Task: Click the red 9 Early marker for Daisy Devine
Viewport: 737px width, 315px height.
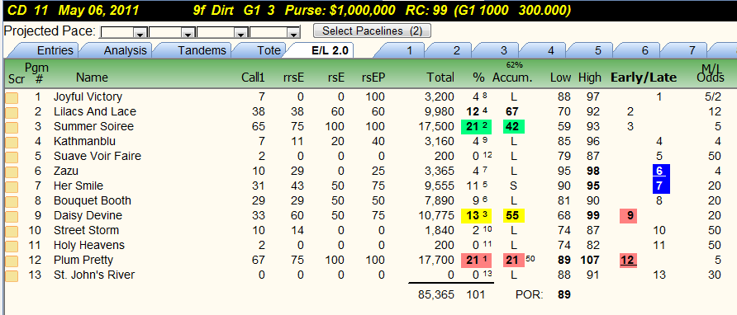Action: click(630, 216)
